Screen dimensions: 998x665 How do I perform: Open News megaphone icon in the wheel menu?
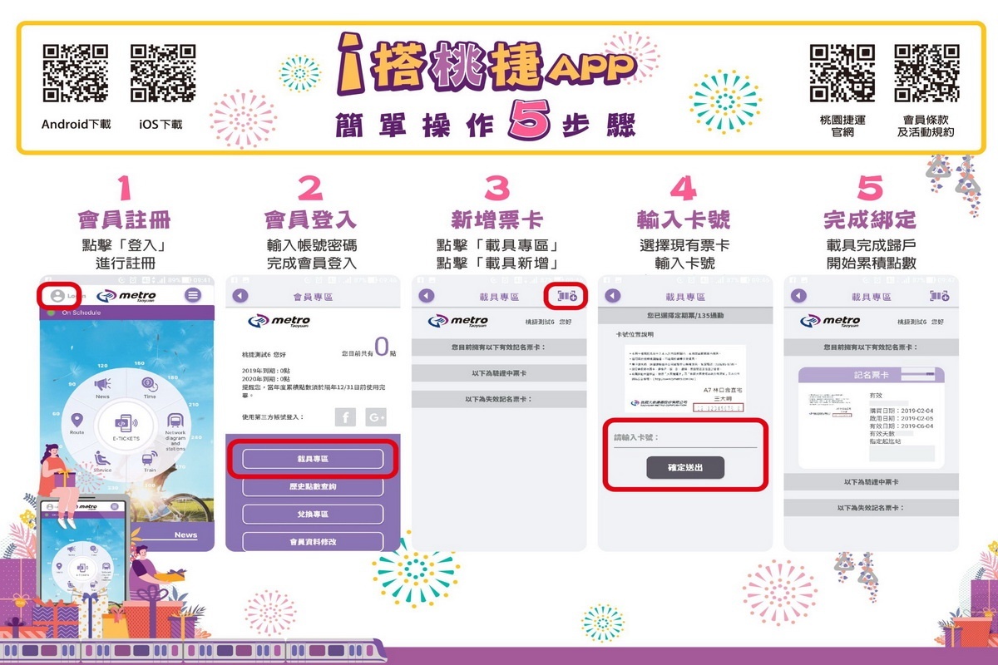[x=101, y=386]
